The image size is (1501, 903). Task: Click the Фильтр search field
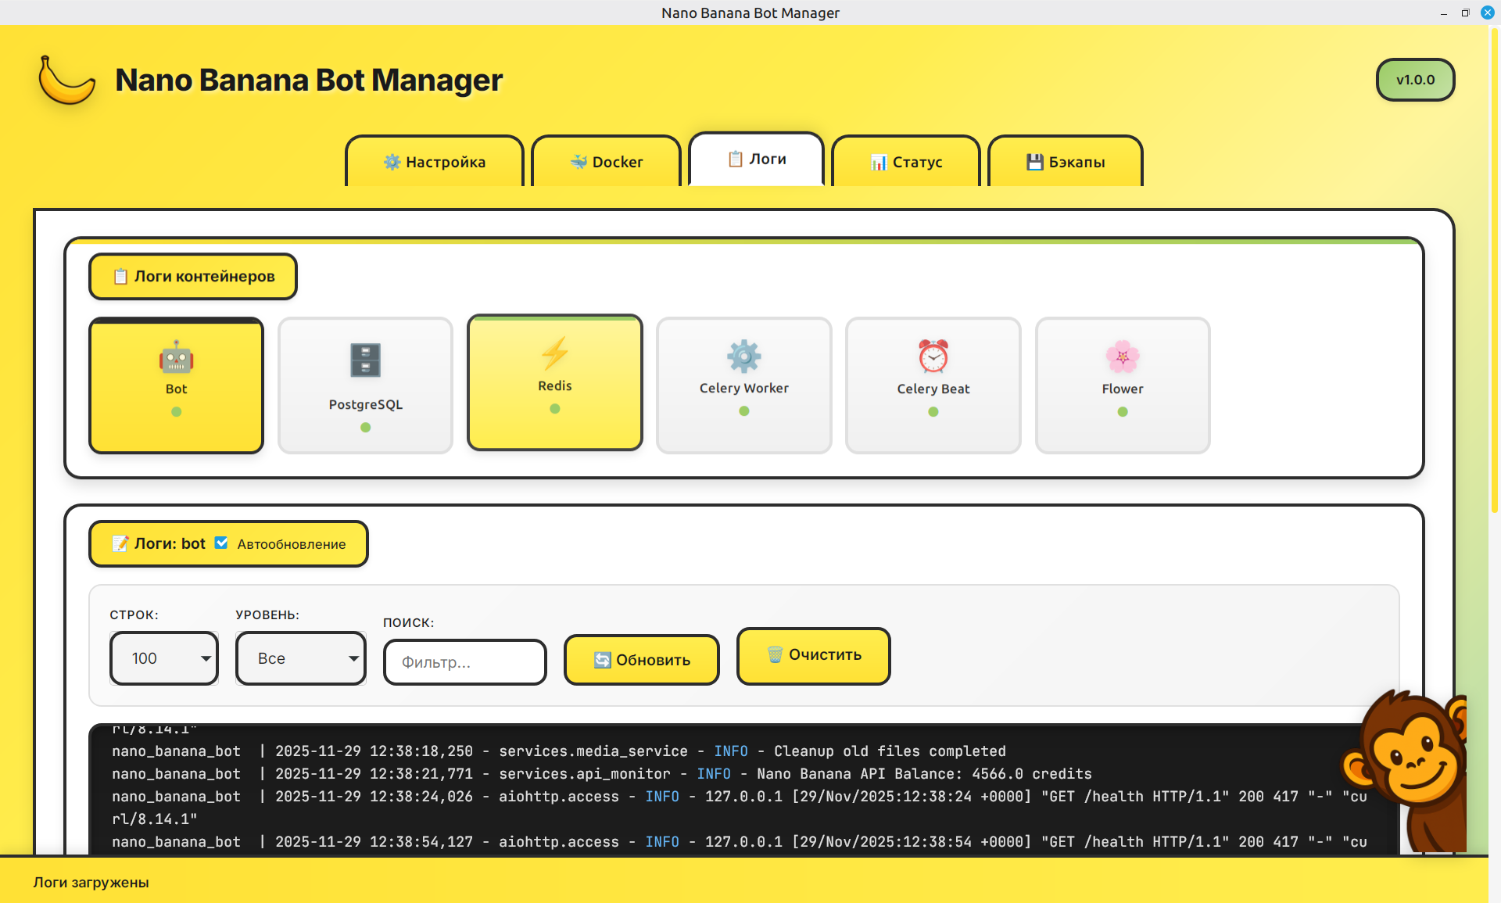pos(464,661)
